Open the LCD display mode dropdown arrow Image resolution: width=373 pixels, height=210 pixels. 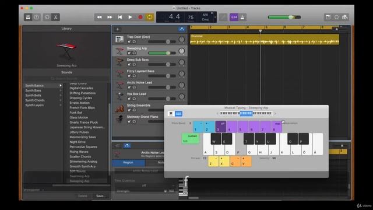[215, 17]
